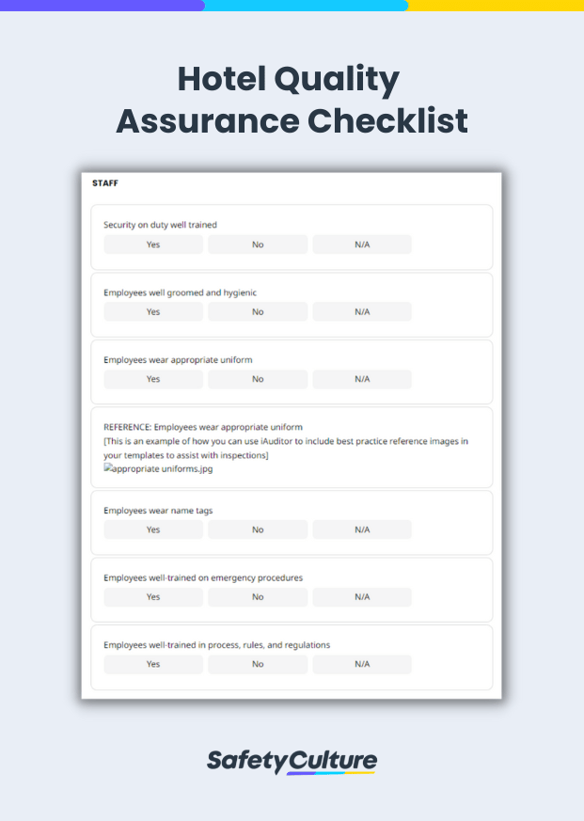
Task: Select "No" for employees wear name tags
Action: click(x=257, y=529)
